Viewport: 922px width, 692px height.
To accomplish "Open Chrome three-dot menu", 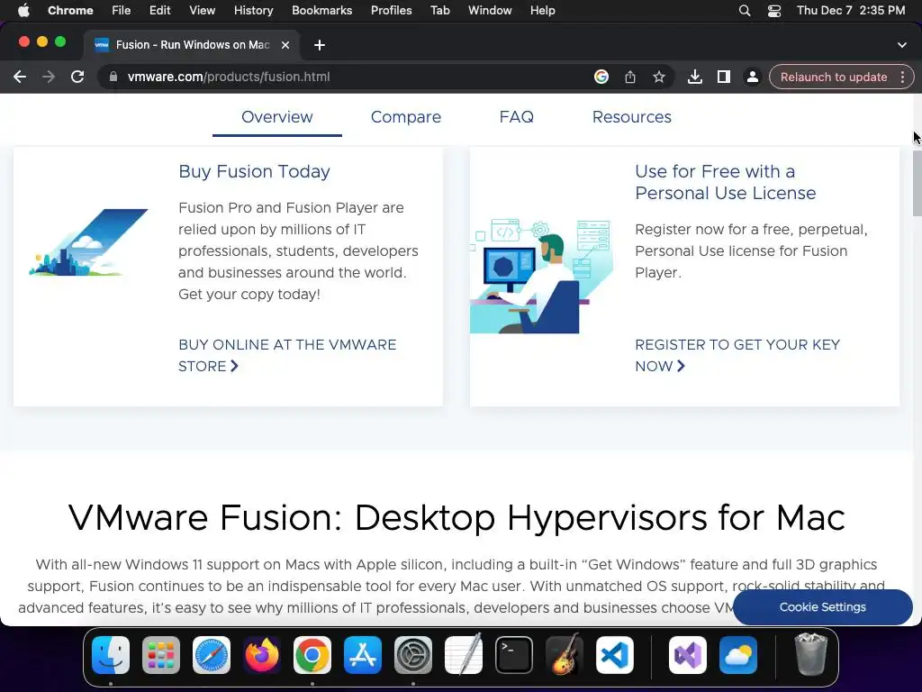I will tap(902, 77).
